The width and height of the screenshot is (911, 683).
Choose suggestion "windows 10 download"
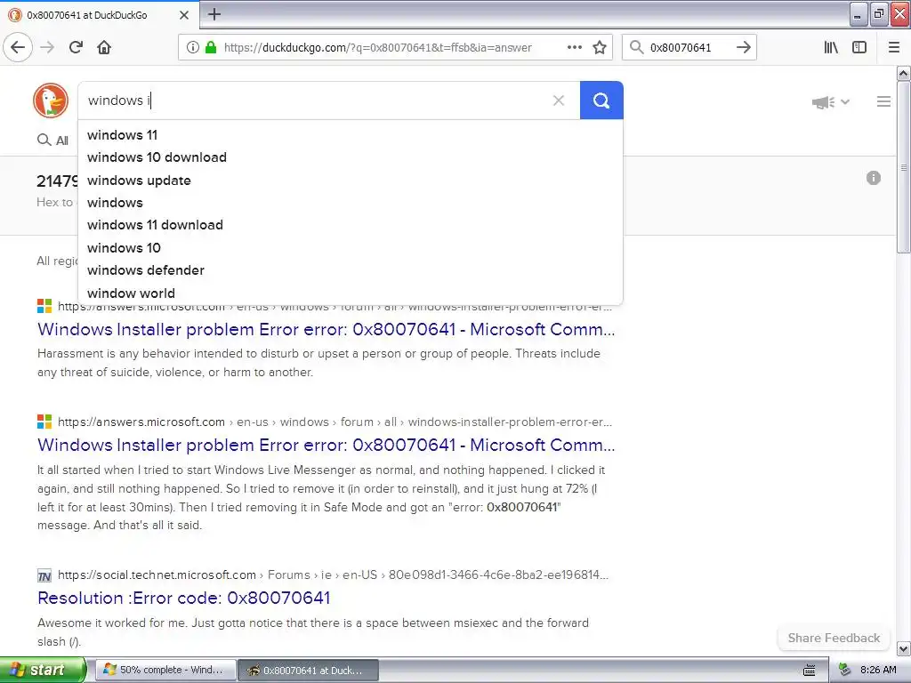(x=351, y=157)
